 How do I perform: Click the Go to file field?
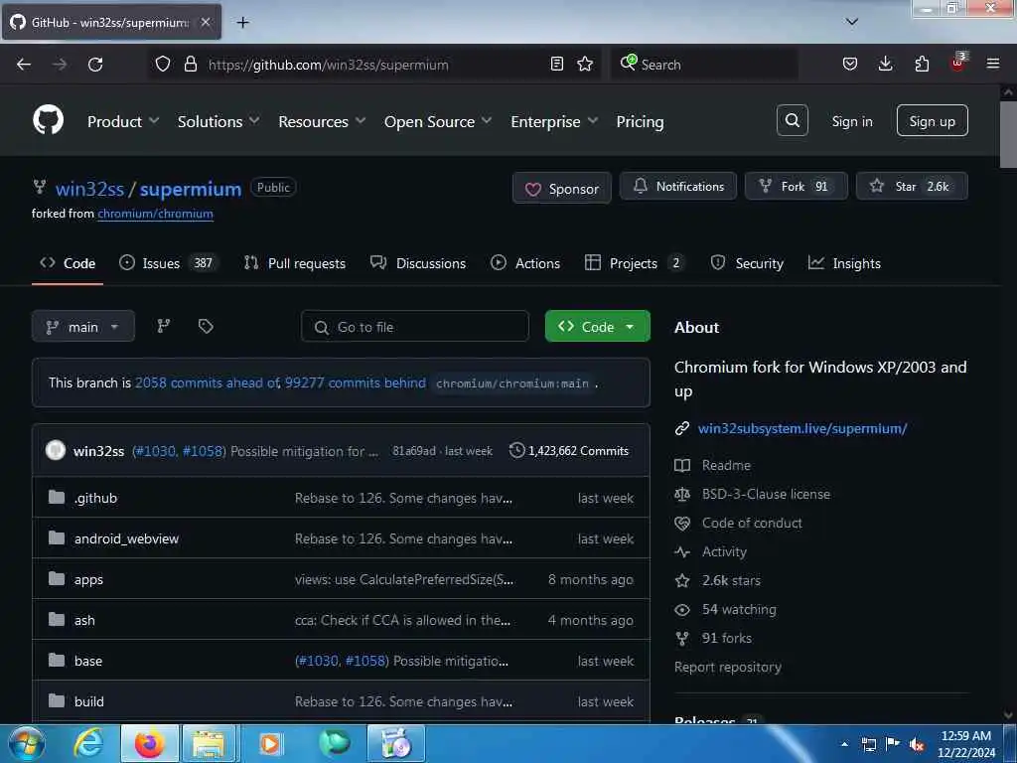[x=415, y=326]
